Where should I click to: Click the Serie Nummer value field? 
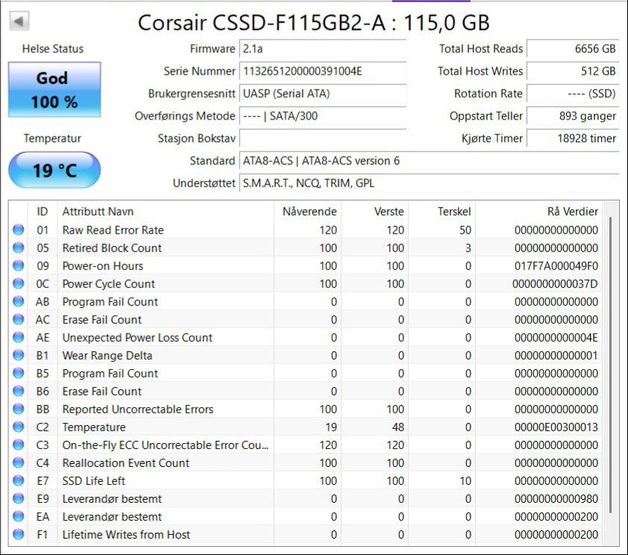point(323,72)
